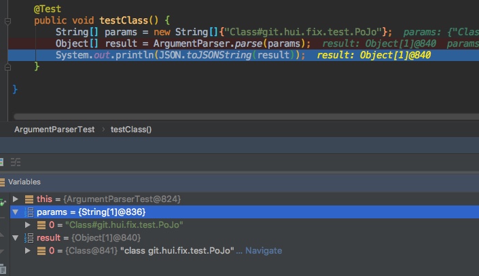Click the element icon beside result index 0
The image size is (479, 276).
point(41,251)
